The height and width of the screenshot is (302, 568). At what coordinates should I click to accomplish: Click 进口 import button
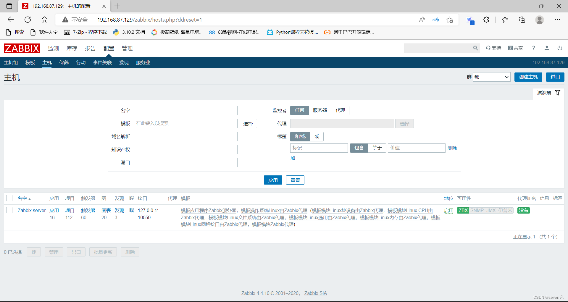555,77
